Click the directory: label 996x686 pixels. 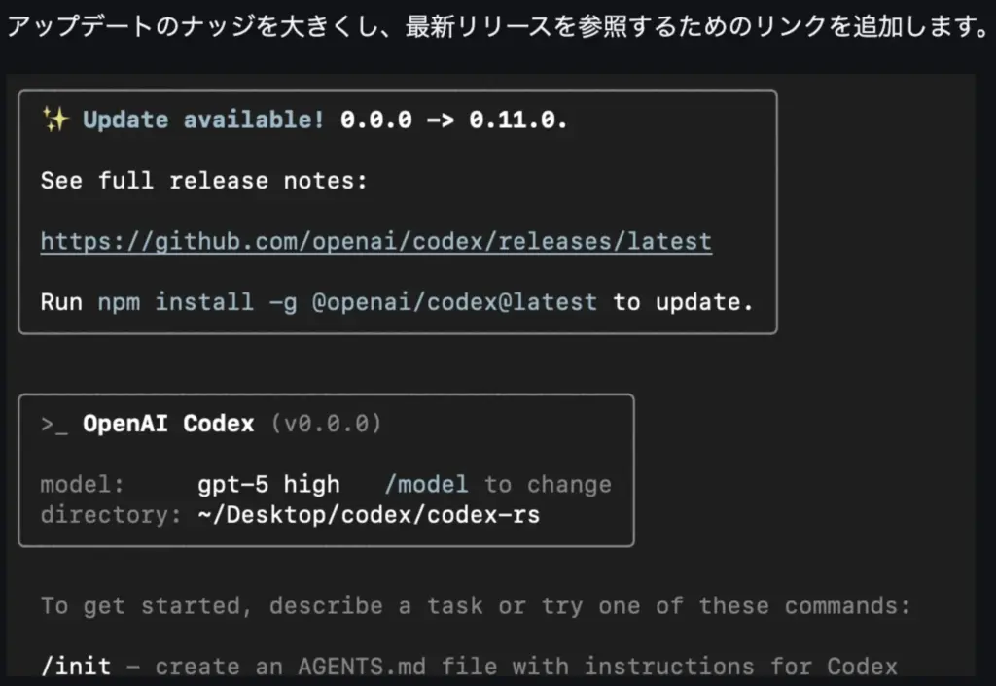(x=111, y=514)
